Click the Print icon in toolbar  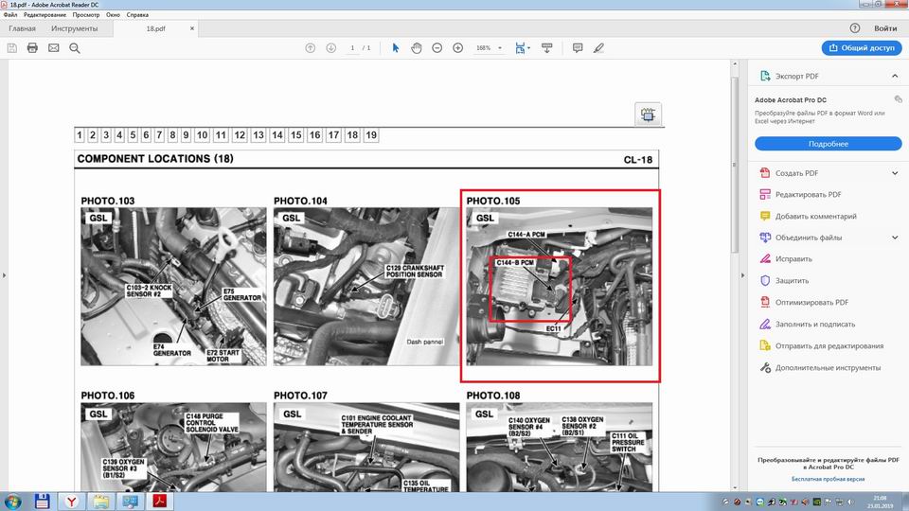pos(32,48)
